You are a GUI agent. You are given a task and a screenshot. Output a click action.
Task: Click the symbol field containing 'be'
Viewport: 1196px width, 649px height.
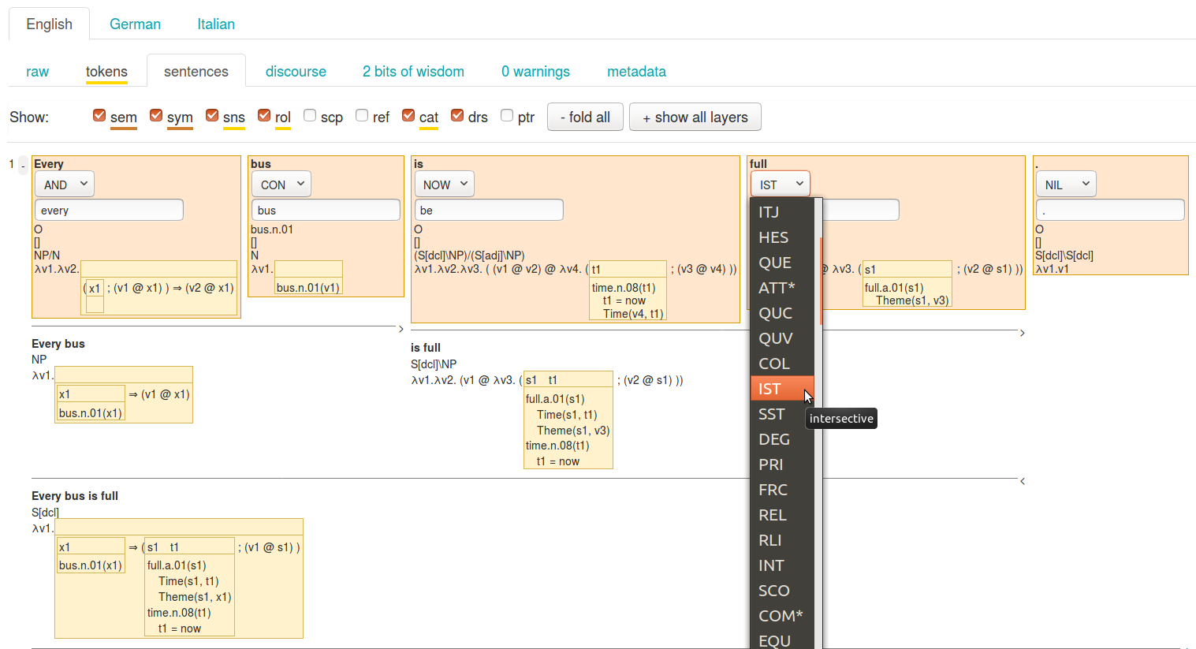[489, 210]
